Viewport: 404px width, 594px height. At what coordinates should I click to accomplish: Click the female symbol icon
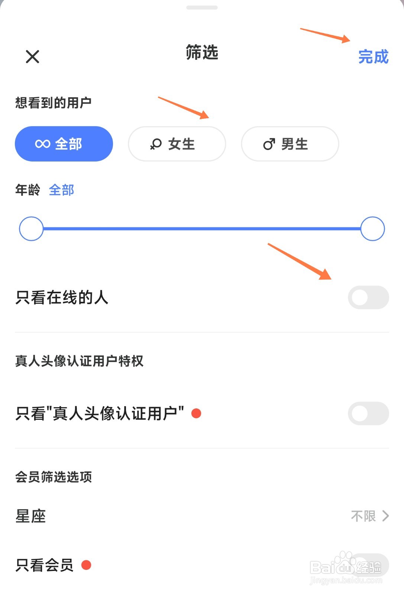[x=156, y=144]
